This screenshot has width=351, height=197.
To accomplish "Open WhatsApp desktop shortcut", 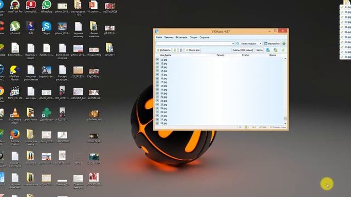I will click(x=47, y=6).
